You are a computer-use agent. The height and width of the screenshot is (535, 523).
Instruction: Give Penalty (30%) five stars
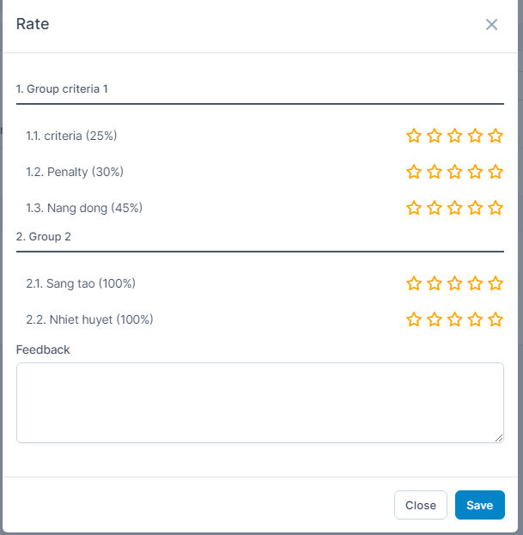tap(496, 172)
